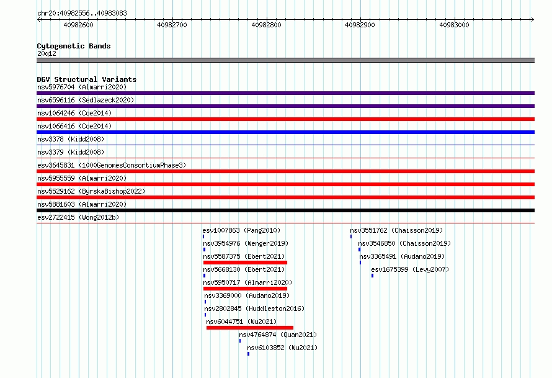Open nsv5587375 (Ebert2021) label

click(x=244, y=256)
